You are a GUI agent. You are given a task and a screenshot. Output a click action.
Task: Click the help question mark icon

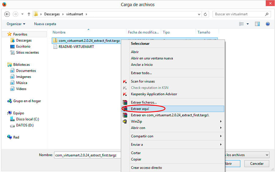click(x=268, y=24)
